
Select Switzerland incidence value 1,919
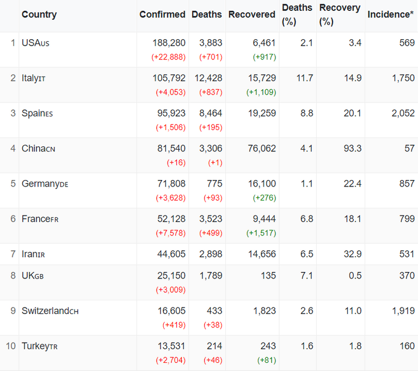coord(403,311)
